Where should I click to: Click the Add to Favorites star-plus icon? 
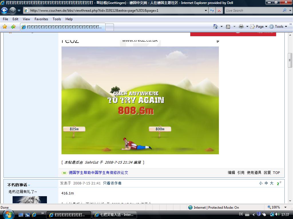(13, 27)
